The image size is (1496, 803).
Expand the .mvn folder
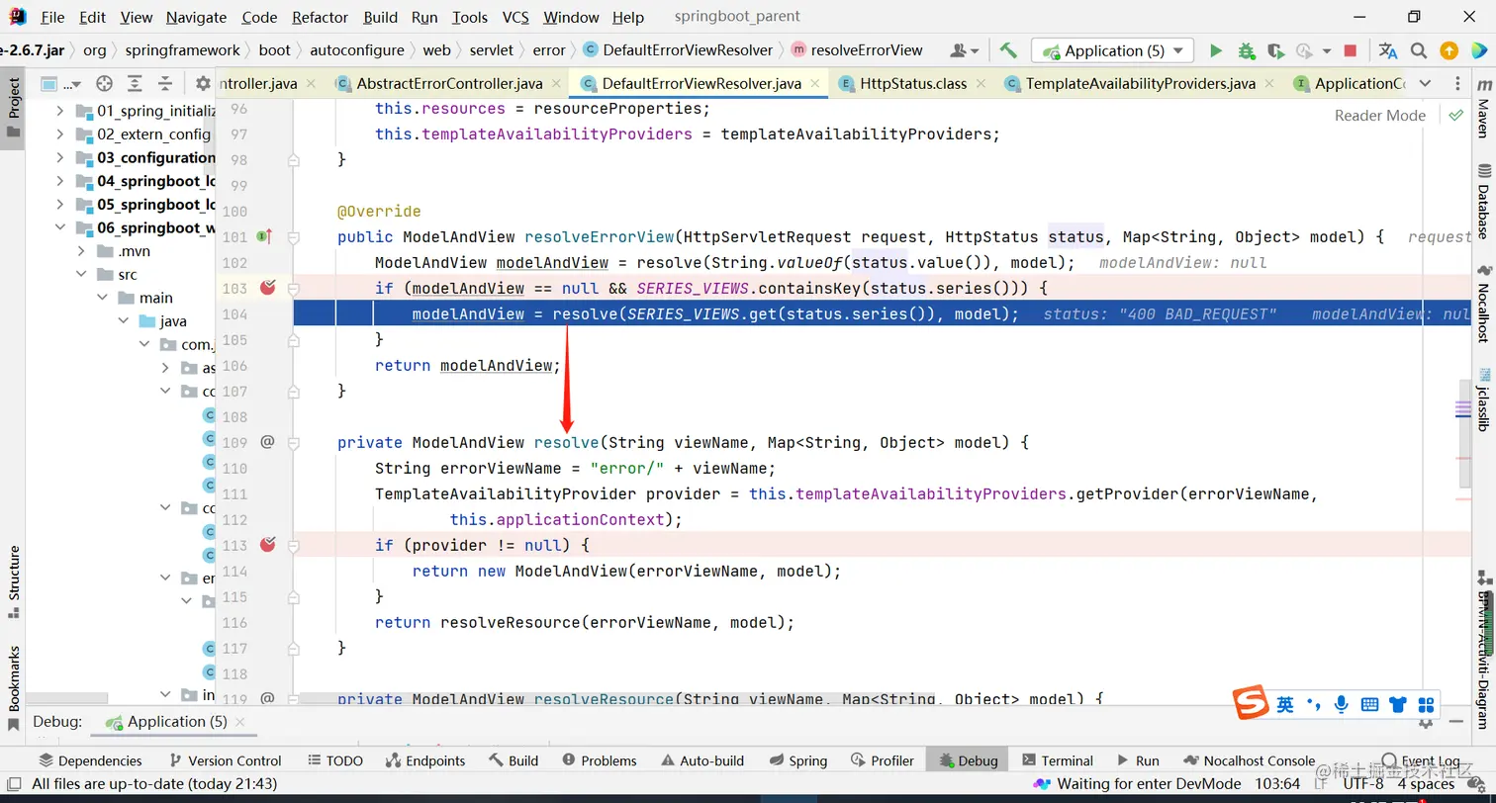tap(82, 251)
